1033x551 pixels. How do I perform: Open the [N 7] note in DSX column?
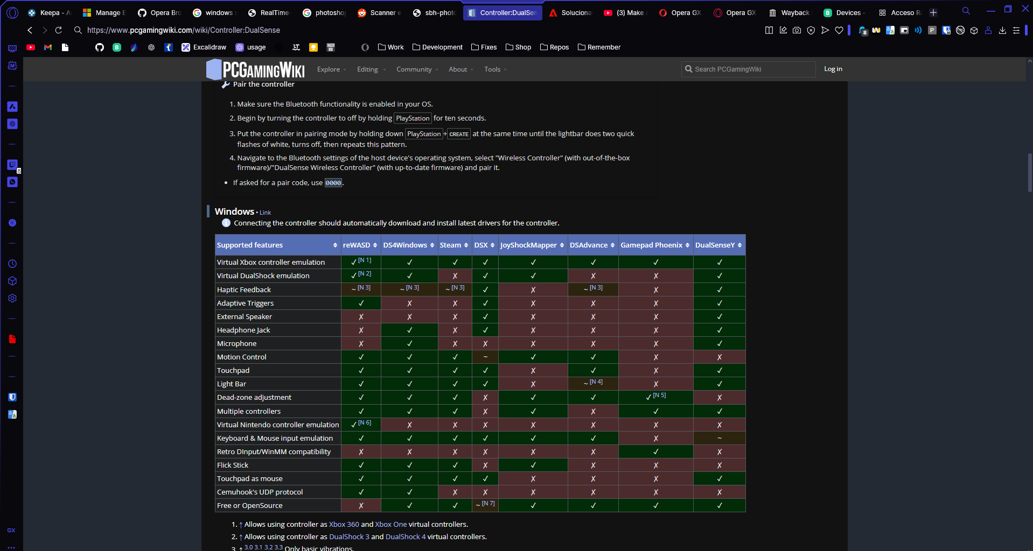click(488, 504)
